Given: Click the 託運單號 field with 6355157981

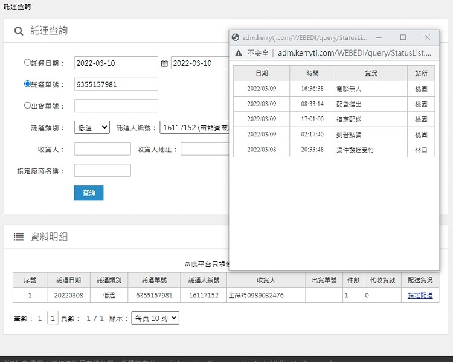Looking at the screenshot, I should [x=116, y=84].
